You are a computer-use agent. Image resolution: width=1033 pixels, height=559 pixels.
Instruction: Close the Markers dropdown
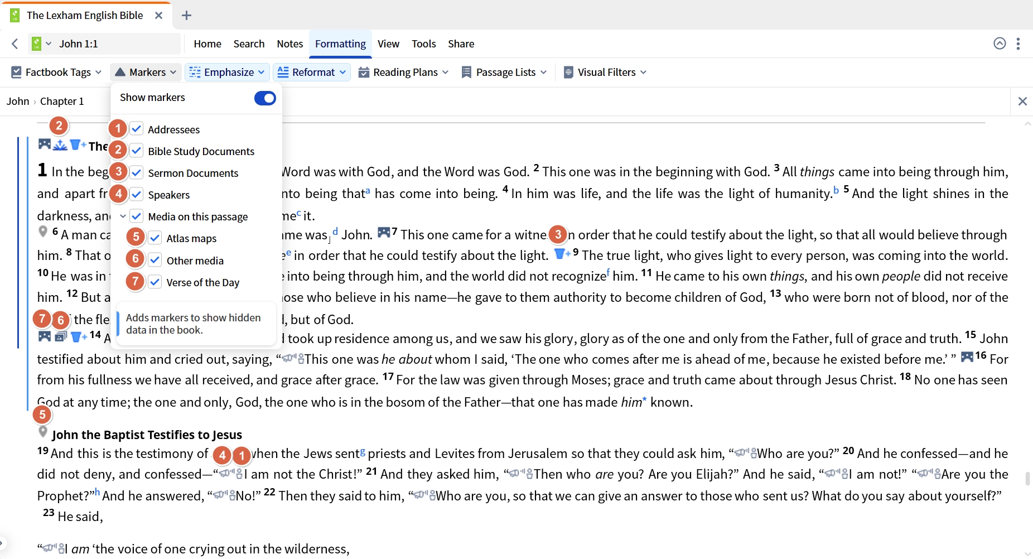(x=146, y=72)
